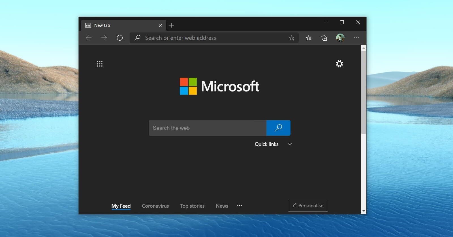Maximize the browser window
Viewport: 453px width, 237px height.
342,22
